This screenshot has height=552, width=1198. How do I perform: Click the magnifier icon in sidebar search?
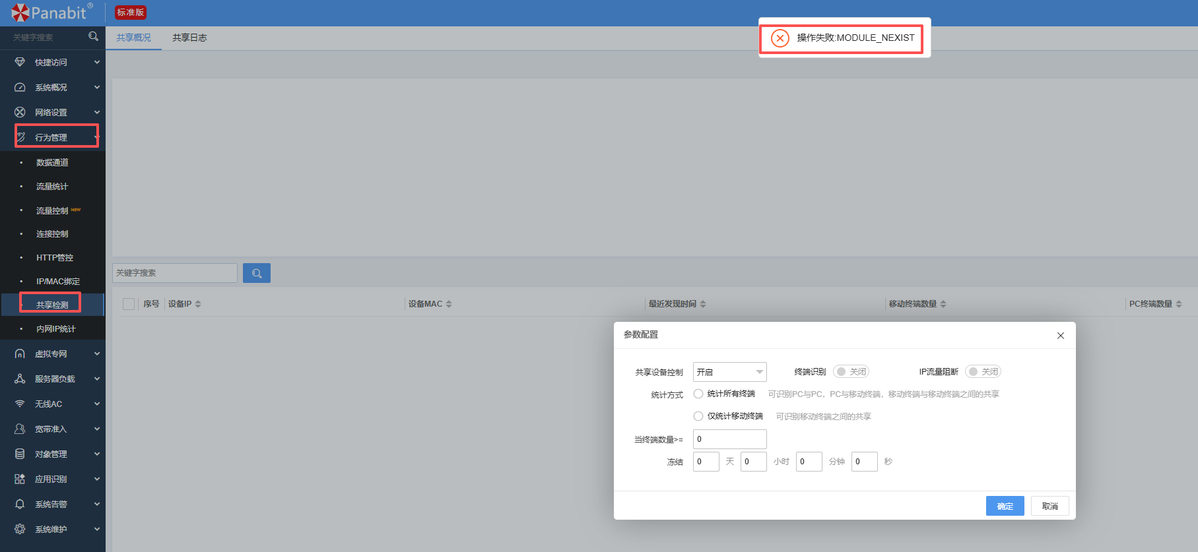click(x=93, y=36)
